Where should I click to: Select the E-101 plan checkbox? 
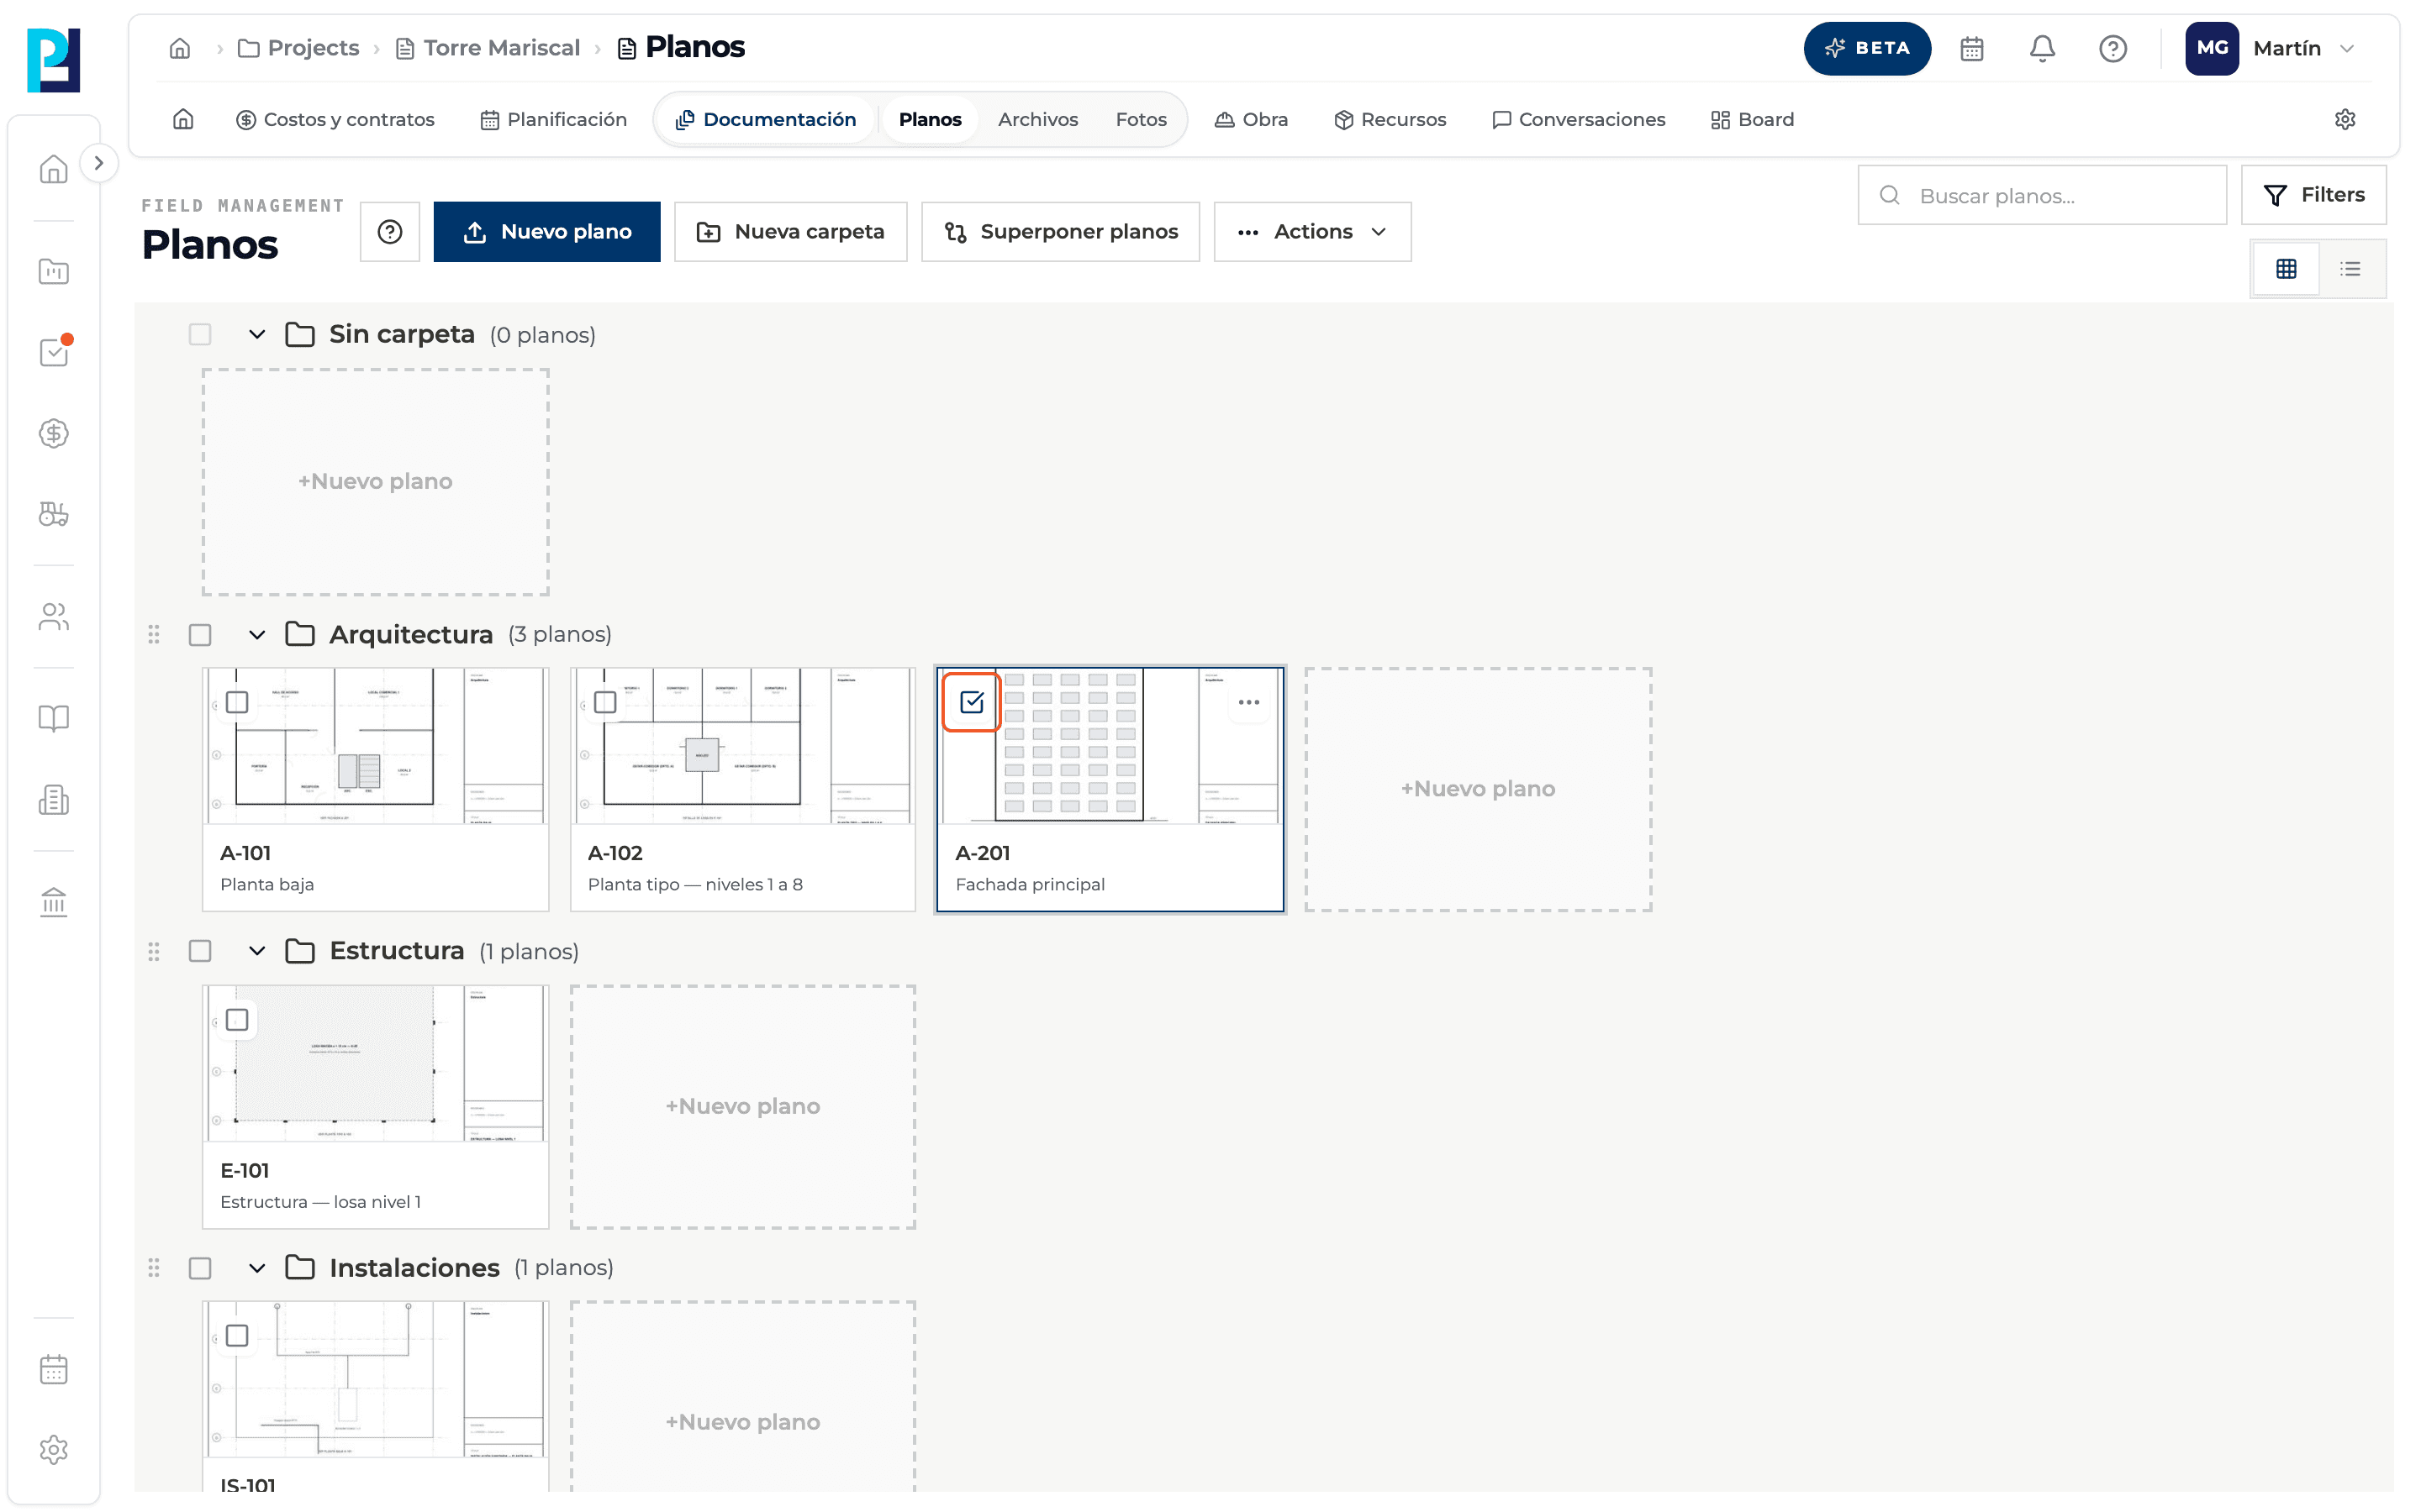(237, 1020)
